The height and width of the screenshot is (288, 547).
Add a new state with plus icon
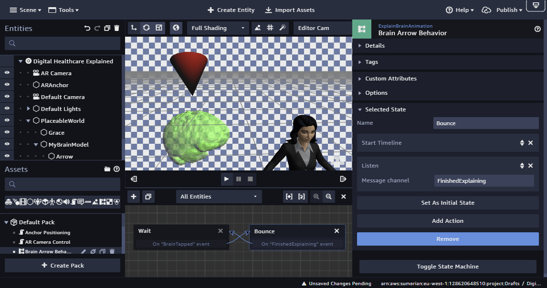pyautogui.click(x=134, y=197)
